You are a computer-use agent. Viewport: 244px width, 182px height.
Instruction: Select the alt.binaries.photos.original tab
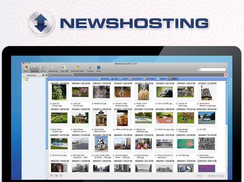click(x=61, y=75)
